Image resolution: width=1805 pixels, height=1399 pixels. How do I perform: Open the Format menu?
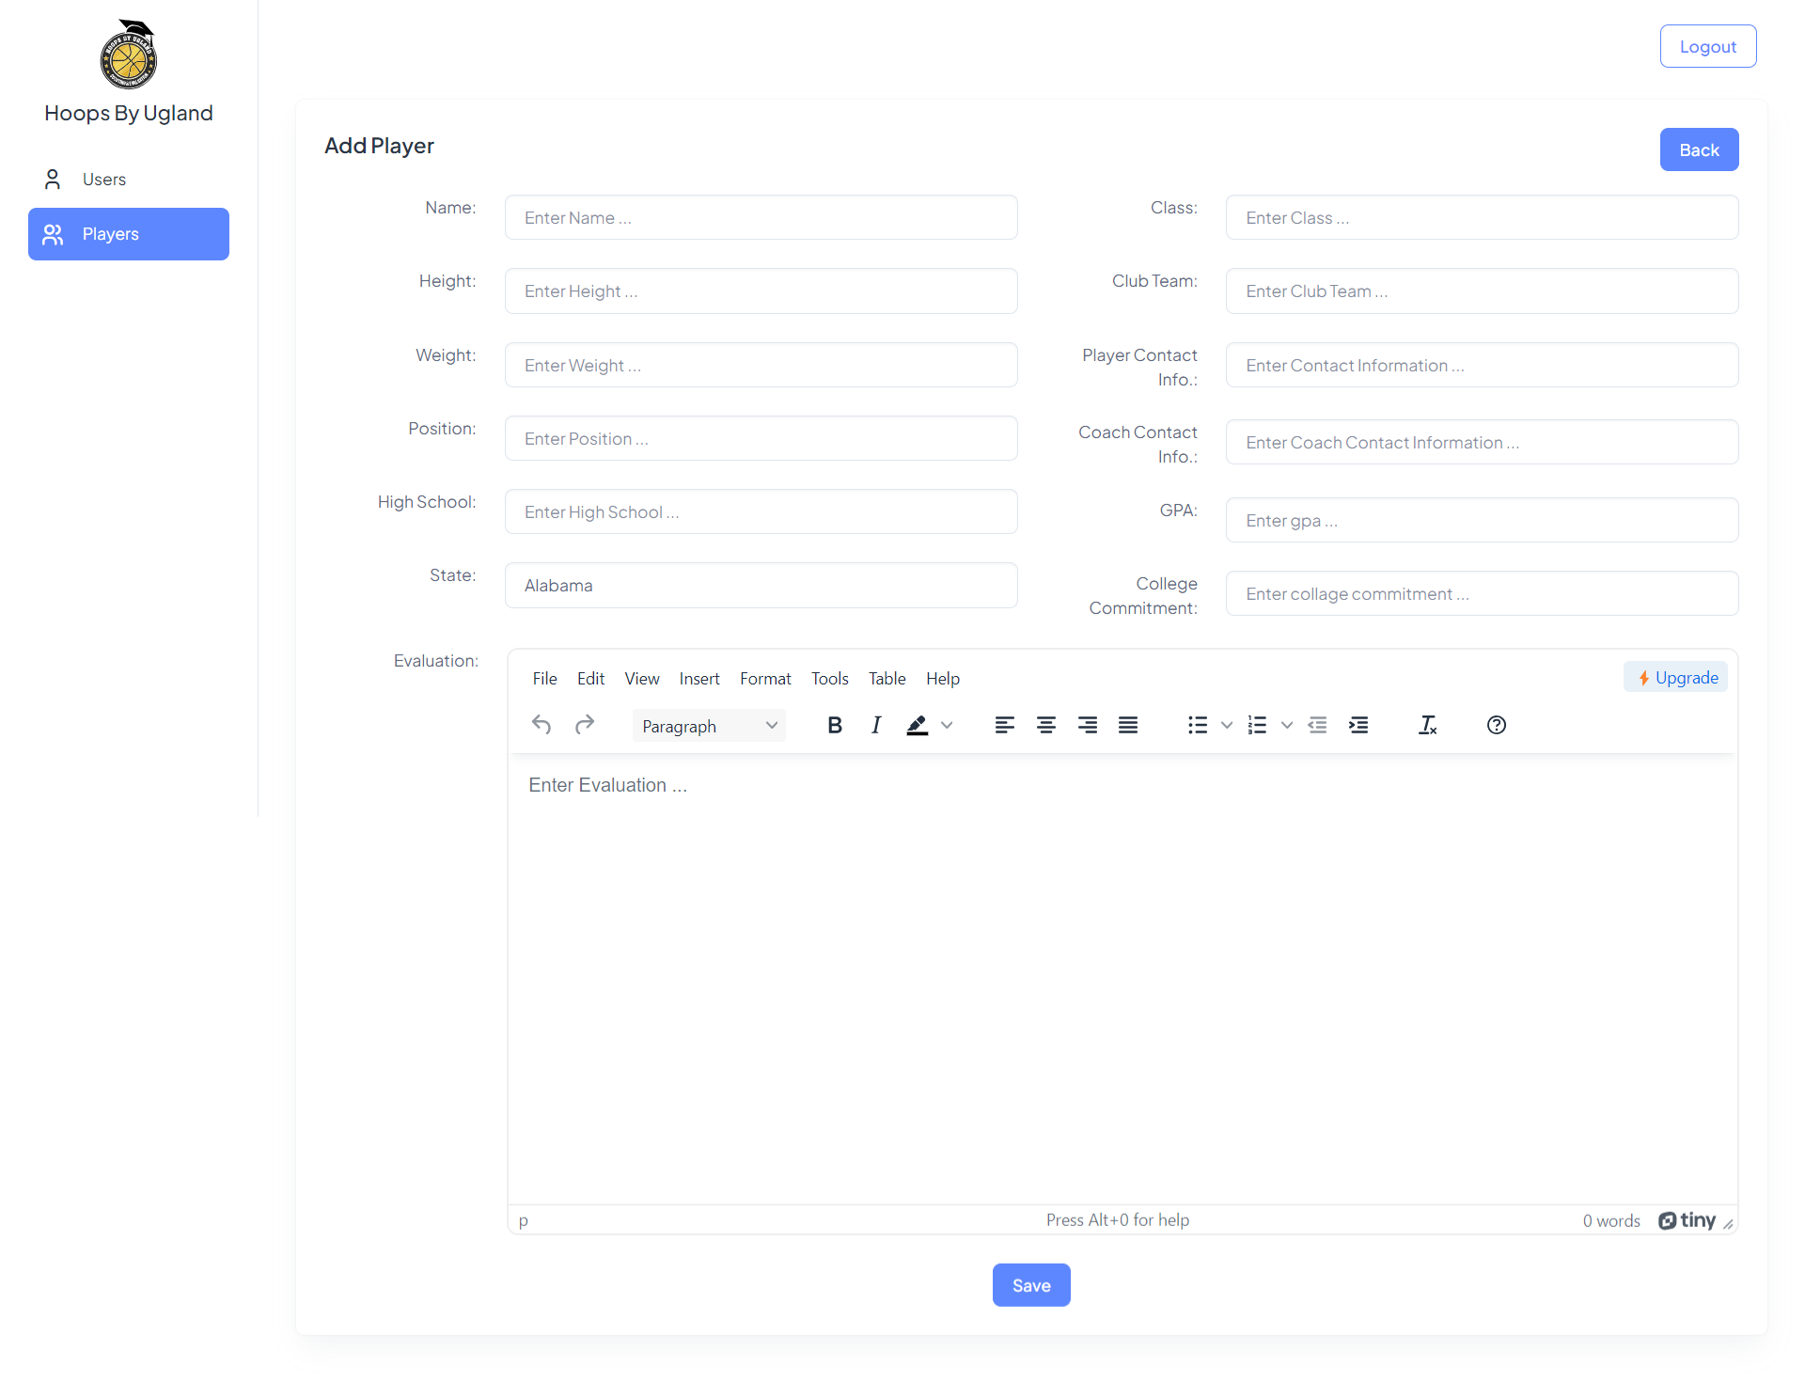pyautogui.click(x=765, y=679)
